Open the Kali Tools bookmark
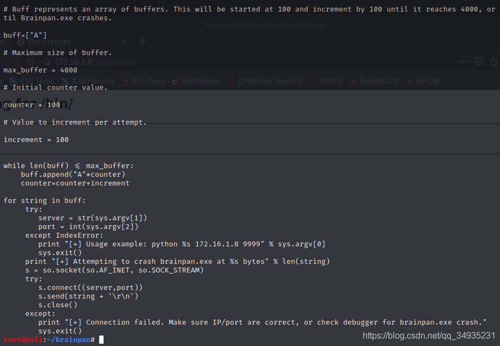Screen dimensions: 500x346 click(32, 81)
